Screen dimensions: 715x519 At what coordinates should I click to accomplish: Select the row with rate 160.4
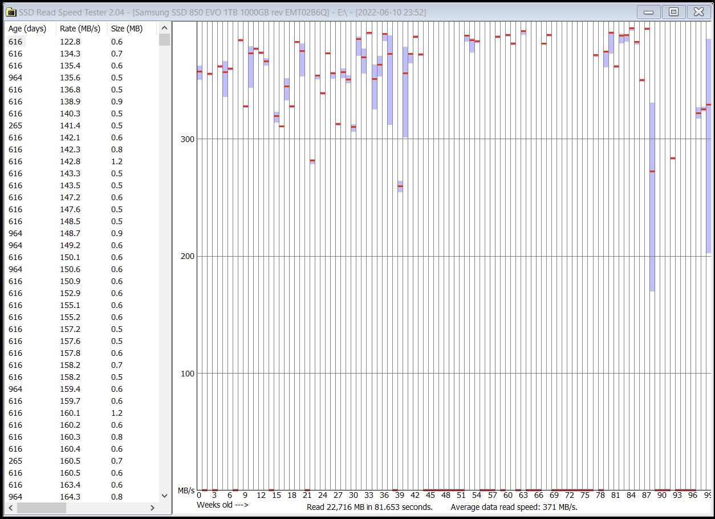coord(81,449)
